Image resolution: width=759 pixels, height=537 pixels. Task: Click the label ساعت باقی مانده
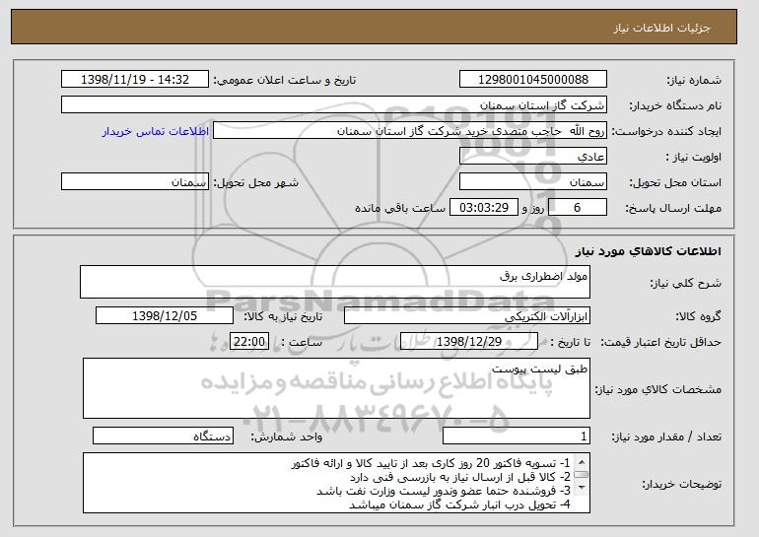click(400, 208)
